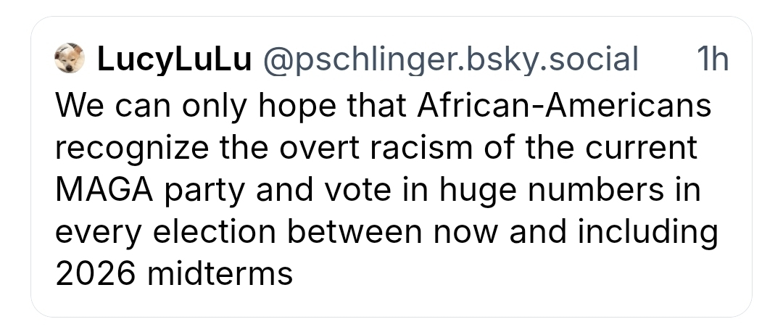Screen dimensions: 783x327
Task: Open the LucyLuLu display name
Action: [x=173, y=59]
